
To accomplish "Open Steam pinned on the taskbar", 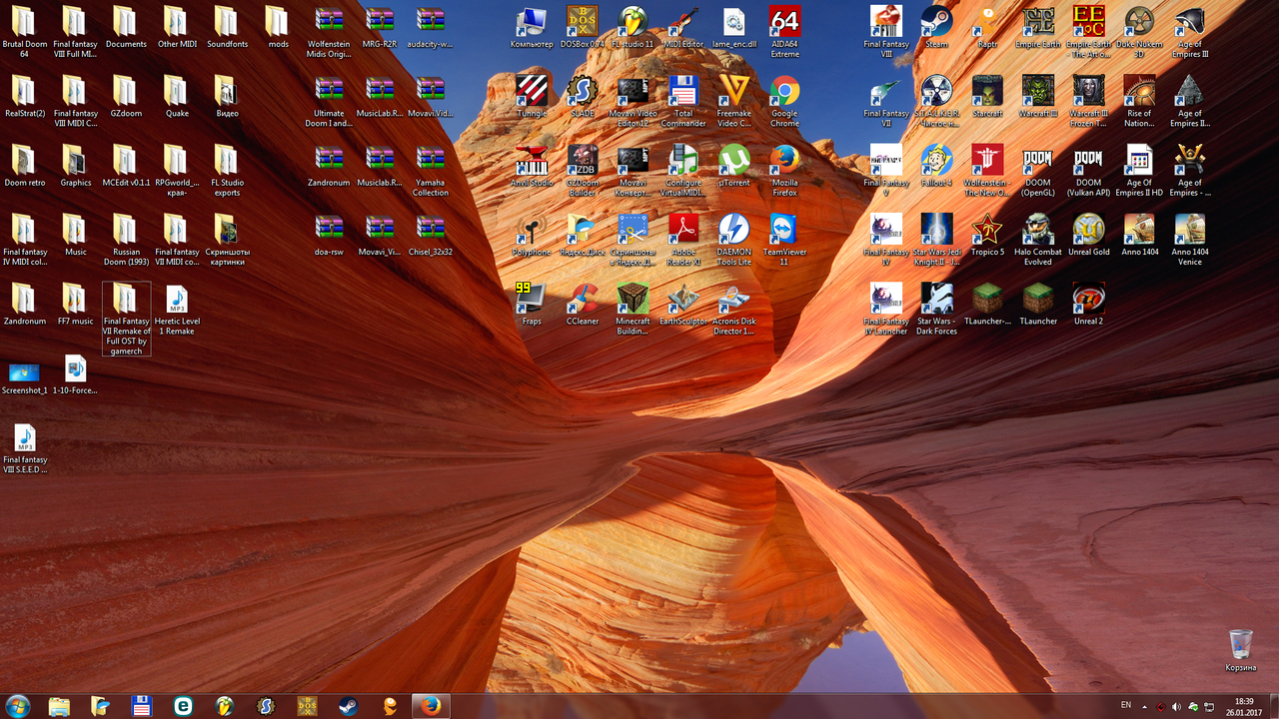I will tap(348, 706).
